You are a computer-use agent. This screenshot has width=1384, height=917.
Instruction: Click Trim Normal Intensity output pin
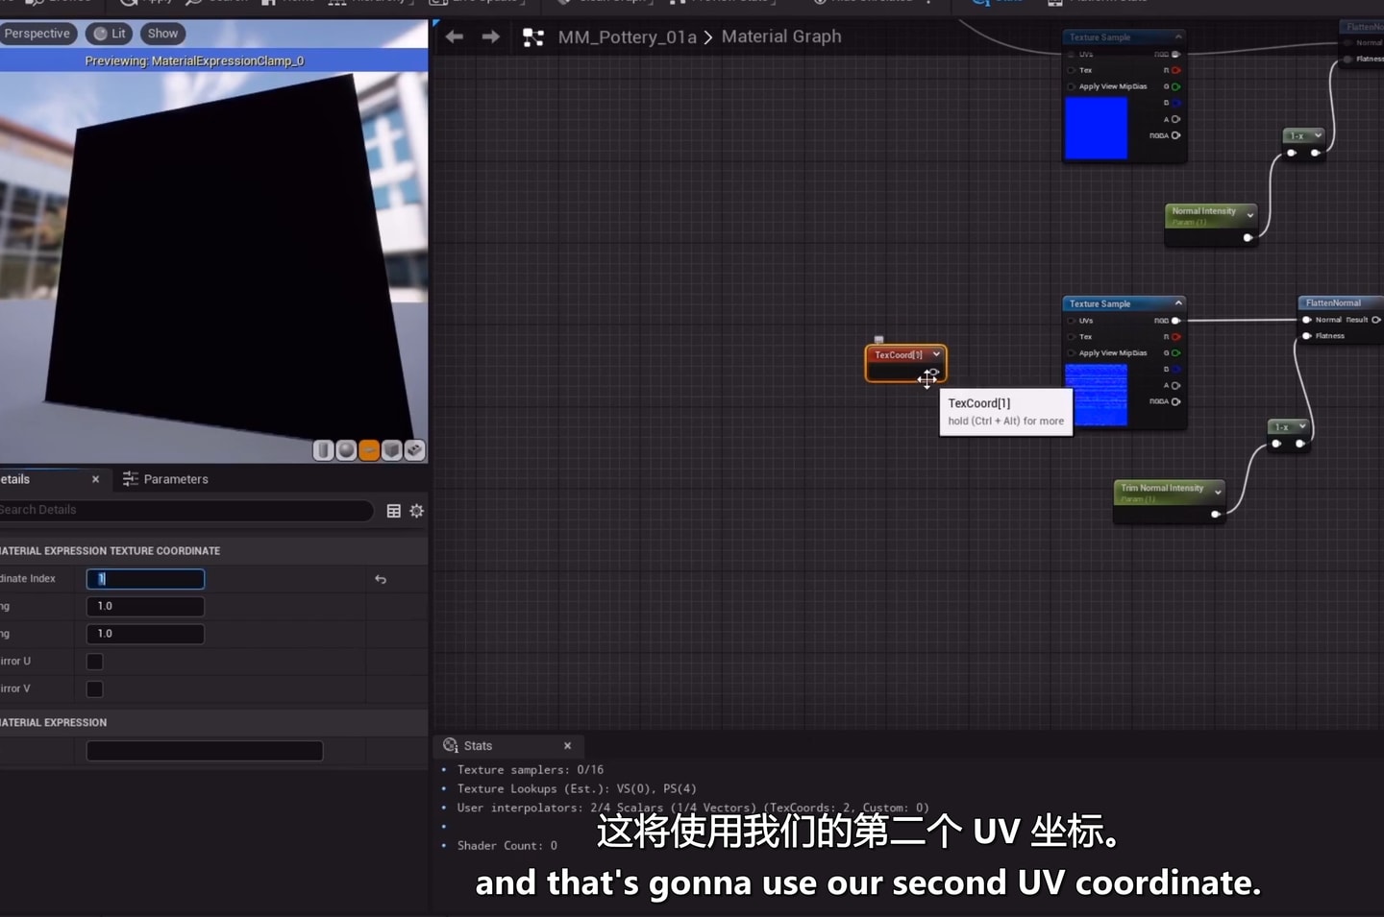pyautogui.click(x=1216, y=514)
